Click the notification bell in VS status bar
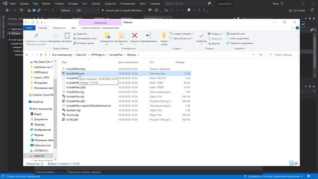Screen dimensions: 318x179 coord(309,177)
